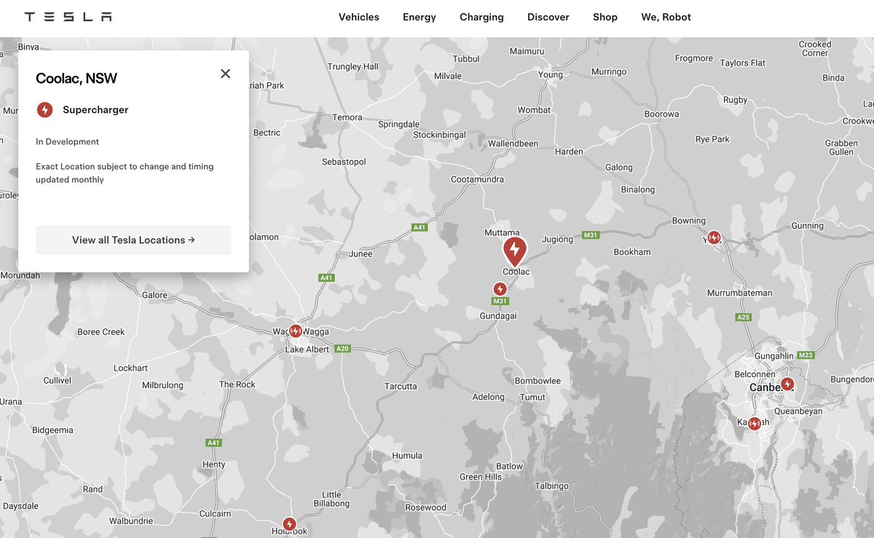Click the A20 road shield
The width and height of the screenshot is (874, 538).
343,349
